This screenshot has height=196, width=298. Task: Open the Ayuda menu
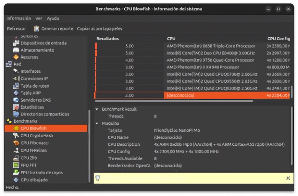tap(53, 19)
